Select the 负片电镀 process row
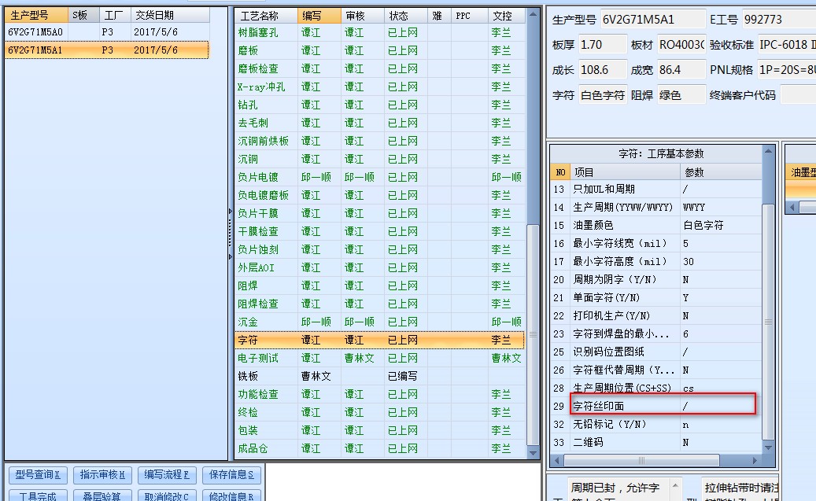 tap(380, 178)
